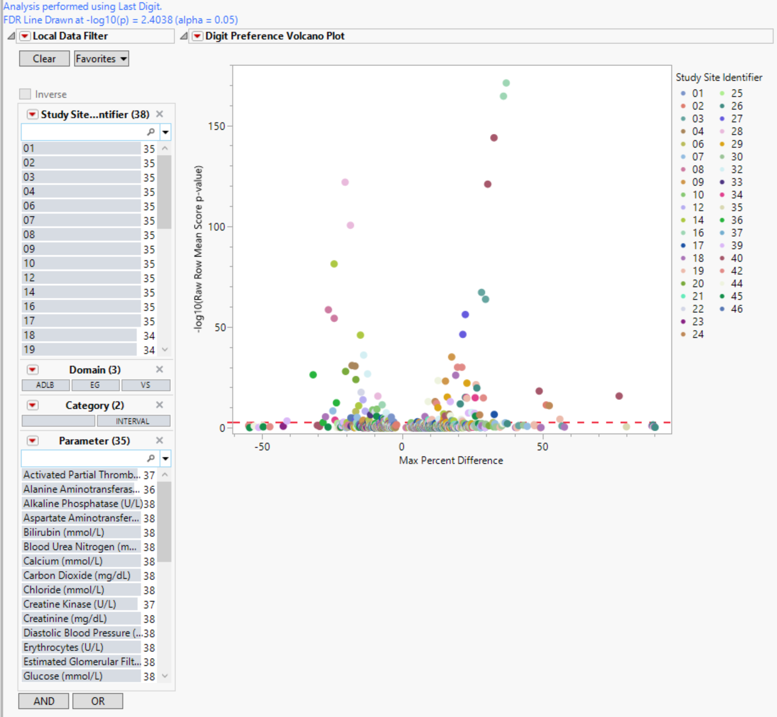Remove the Domain filter with X icon
Image resolution: width=777 pixels, height=717 pixels.
pyautogui.click(x=160, y=370)
